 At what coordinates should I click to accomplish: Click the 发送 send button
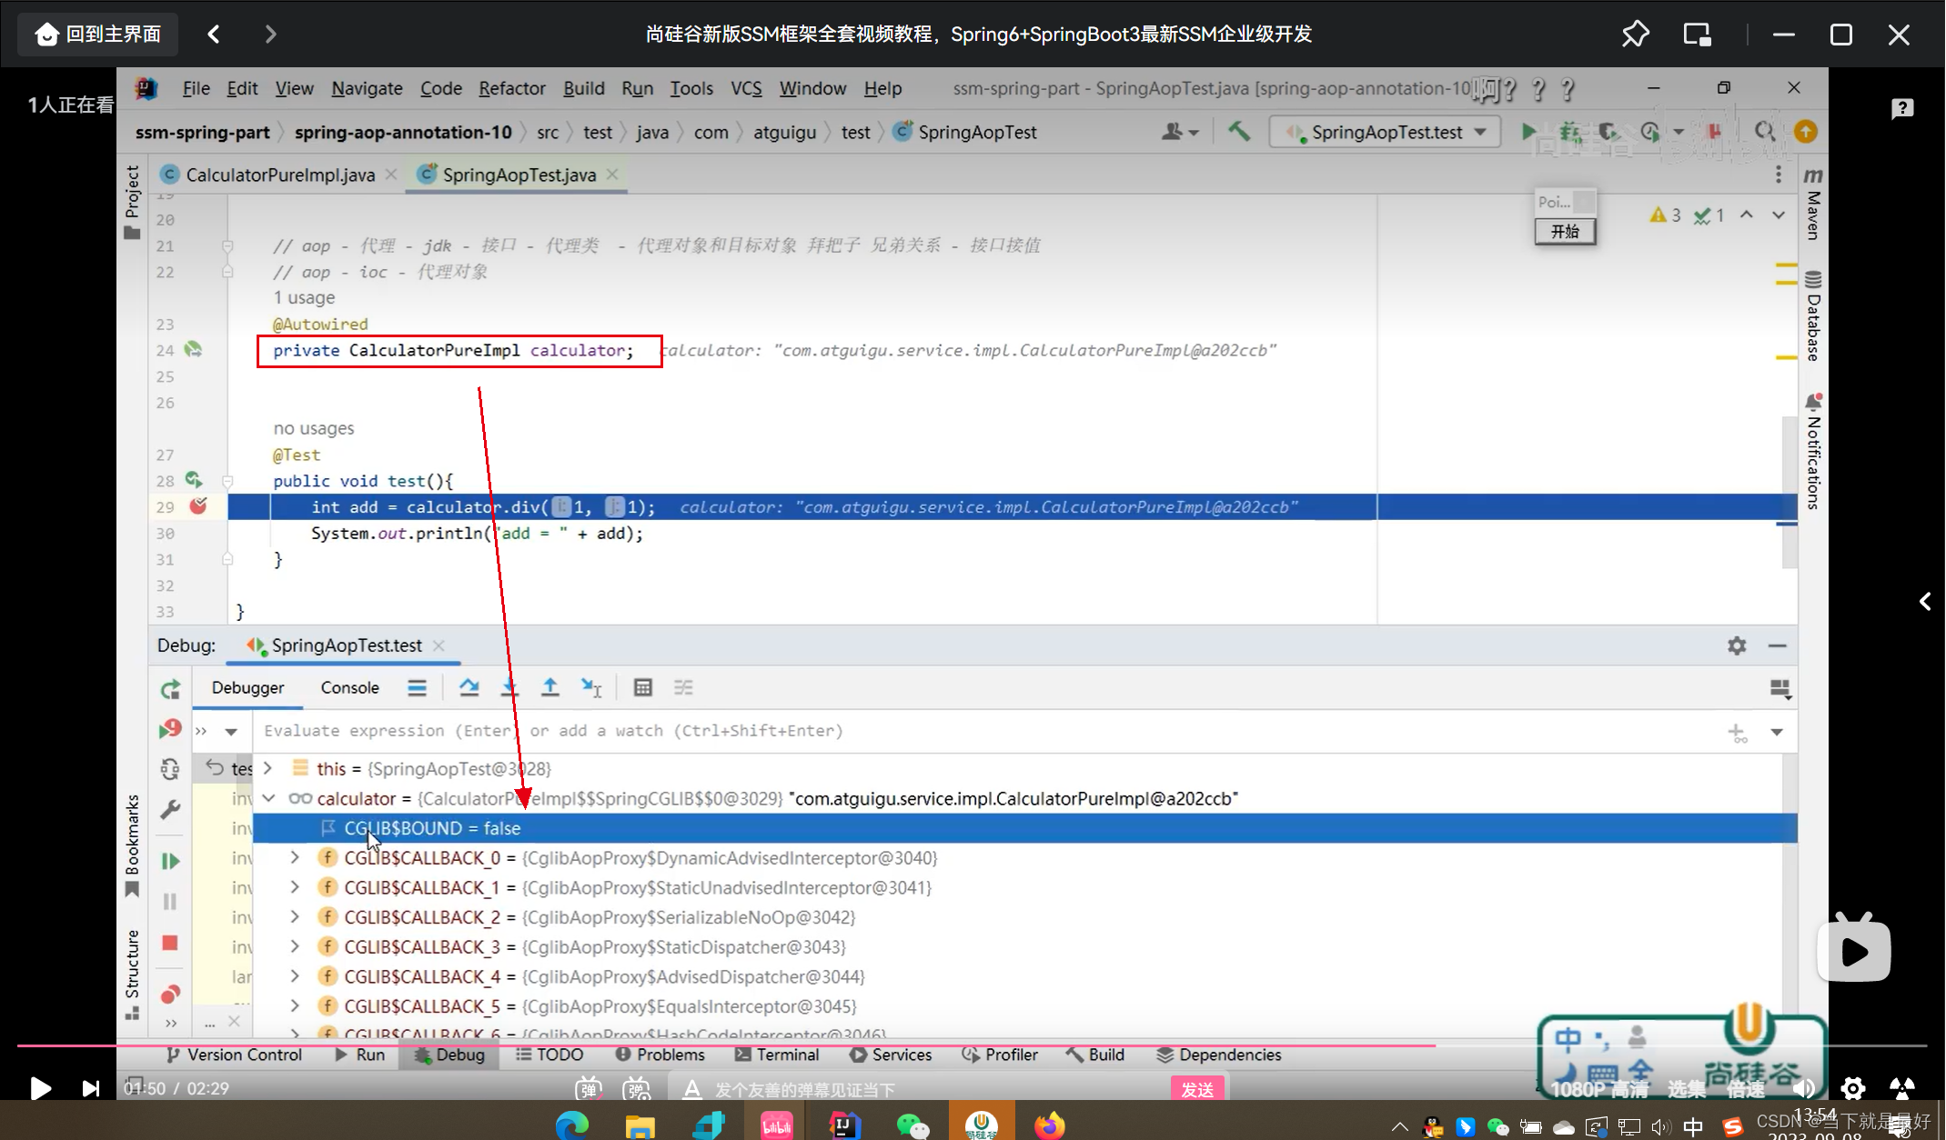pyautogui.click(x=1197, y=1089)
